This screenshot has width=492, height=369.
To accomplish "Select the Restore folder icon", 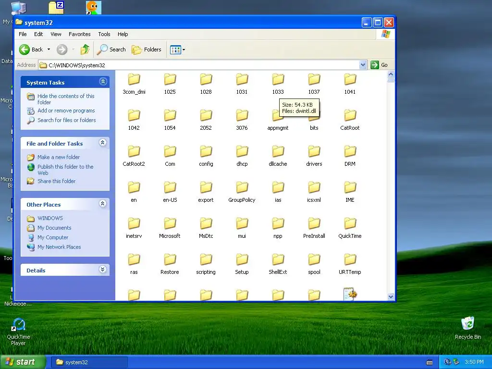I will [170, 260].
